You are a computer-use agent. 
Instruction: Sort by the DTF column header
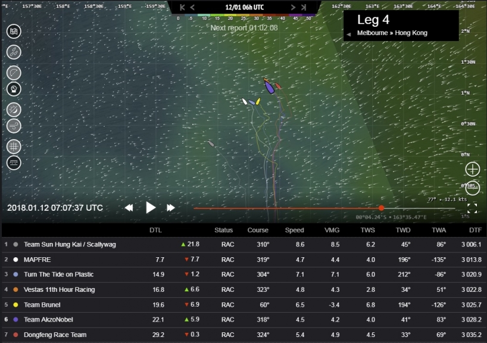pos(475,230)
